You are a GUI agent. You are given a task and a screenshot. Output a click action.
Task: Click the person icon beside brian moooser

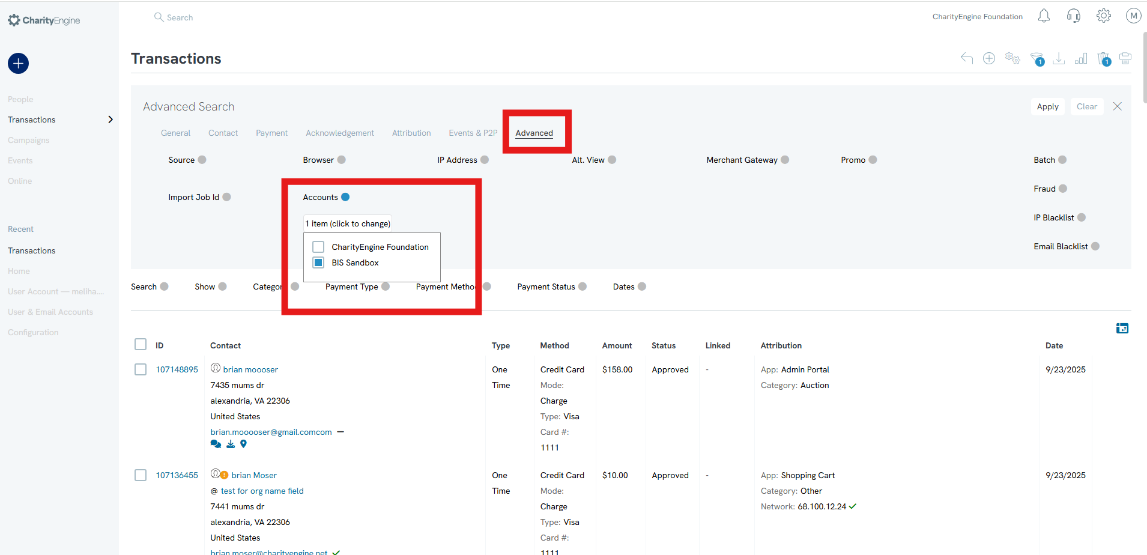(x=216, y=368)
